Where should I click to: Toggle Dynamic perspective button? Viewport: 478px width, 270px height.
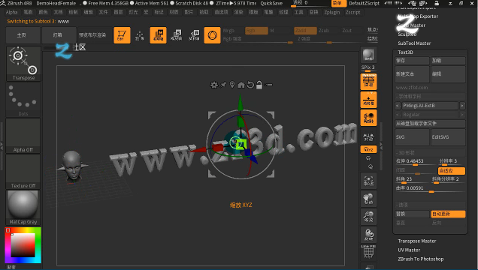(x=368, y=82)
